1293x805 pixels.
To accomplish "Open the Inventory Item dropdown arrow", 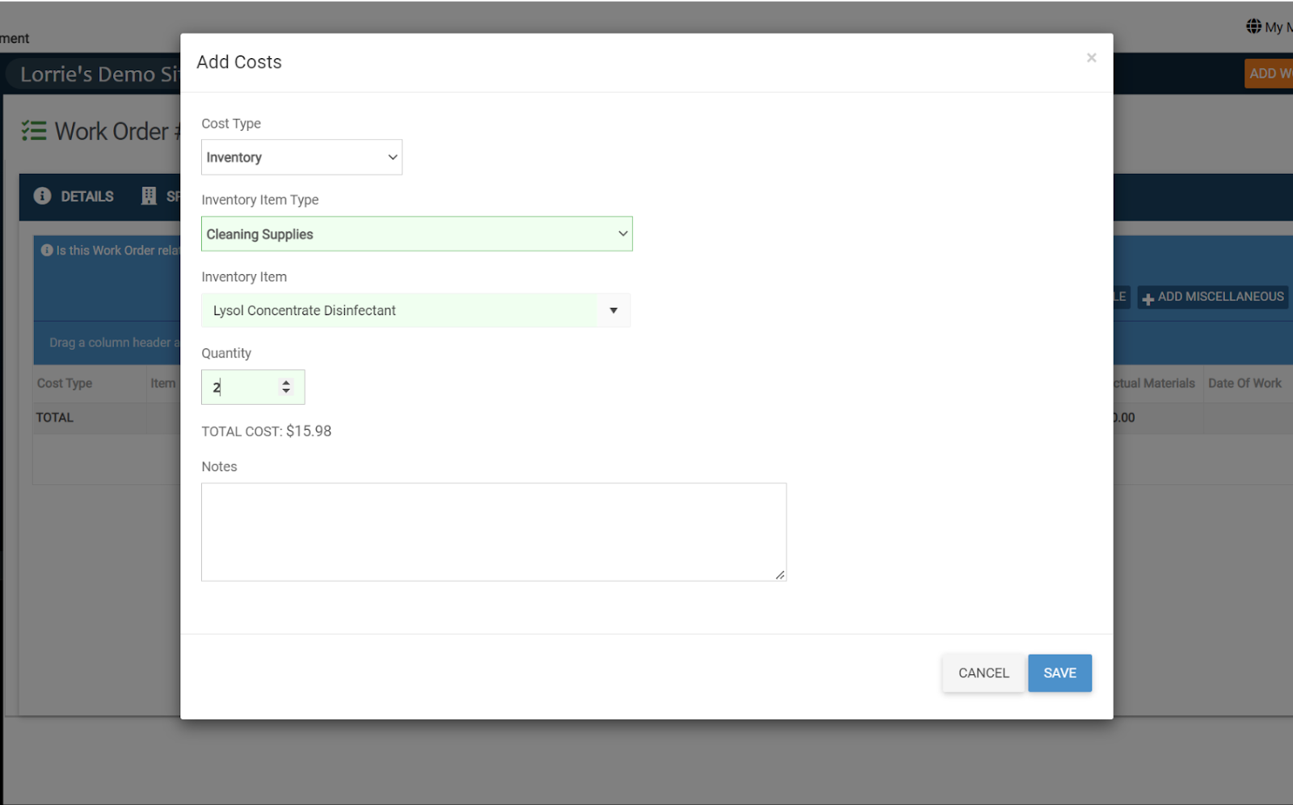I will [x=613, y=310].
